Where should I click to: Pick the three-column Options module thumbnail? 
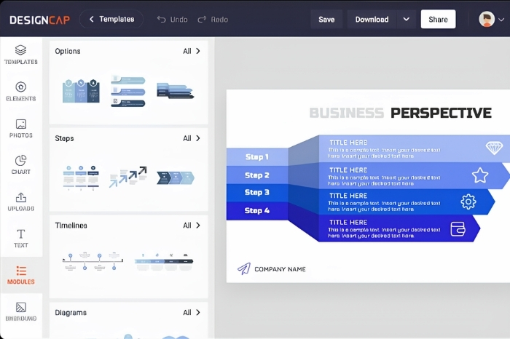pos(81,91)
